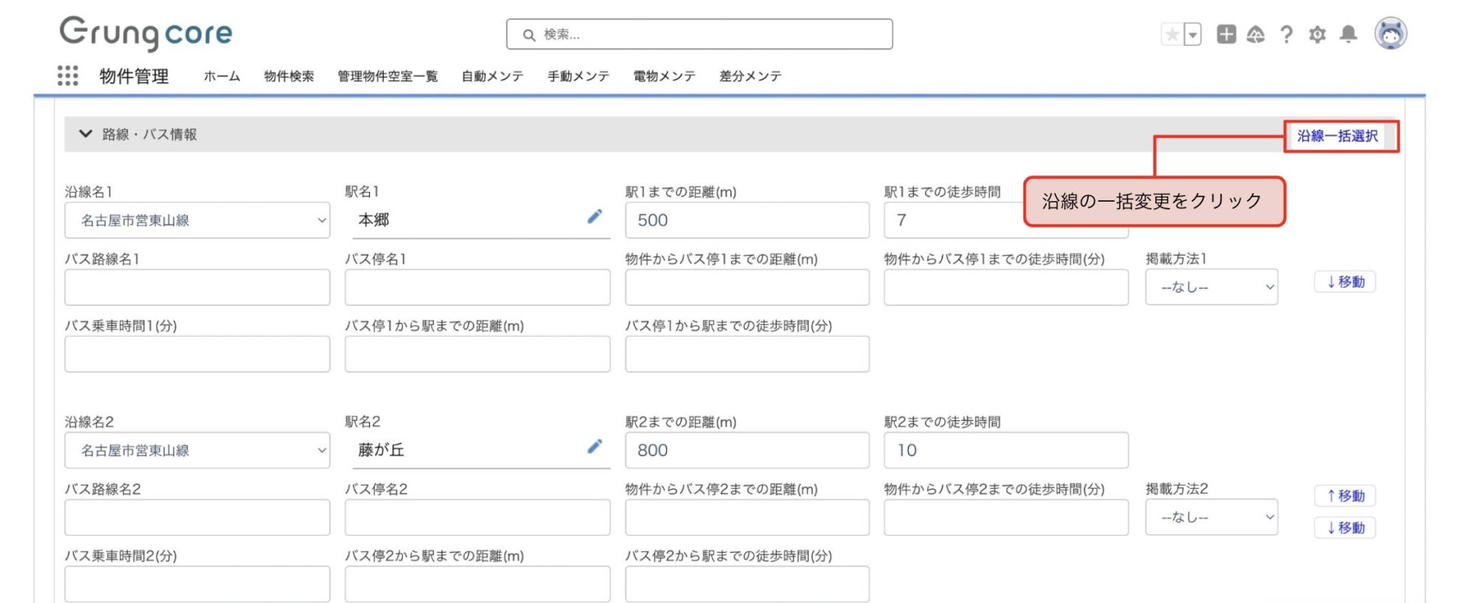Open the help question mark icon

(x=1286, y=34)
